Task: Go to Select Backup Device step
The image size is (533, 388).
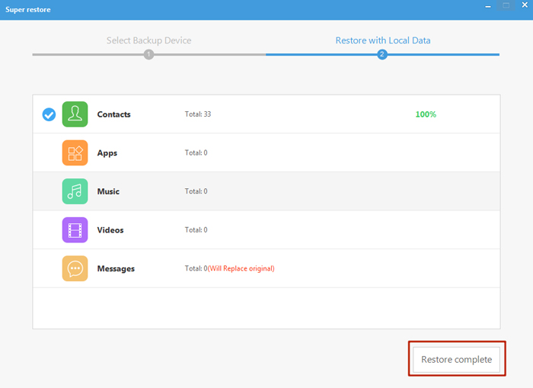Action: click(x=149, y=40)
